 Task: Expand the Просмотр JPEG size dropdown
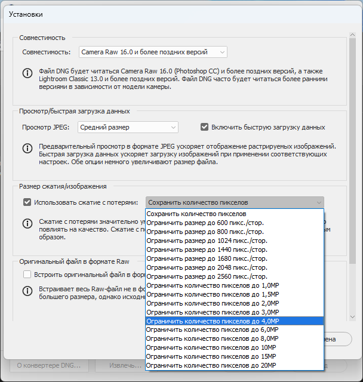(x=128, y=127)
